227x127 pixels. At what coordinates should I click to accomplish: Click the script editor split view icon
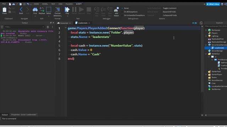pyautogui.click(x=201, y=23)
